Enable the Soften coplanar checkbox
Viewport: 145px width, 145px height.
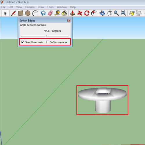point(47,42)
